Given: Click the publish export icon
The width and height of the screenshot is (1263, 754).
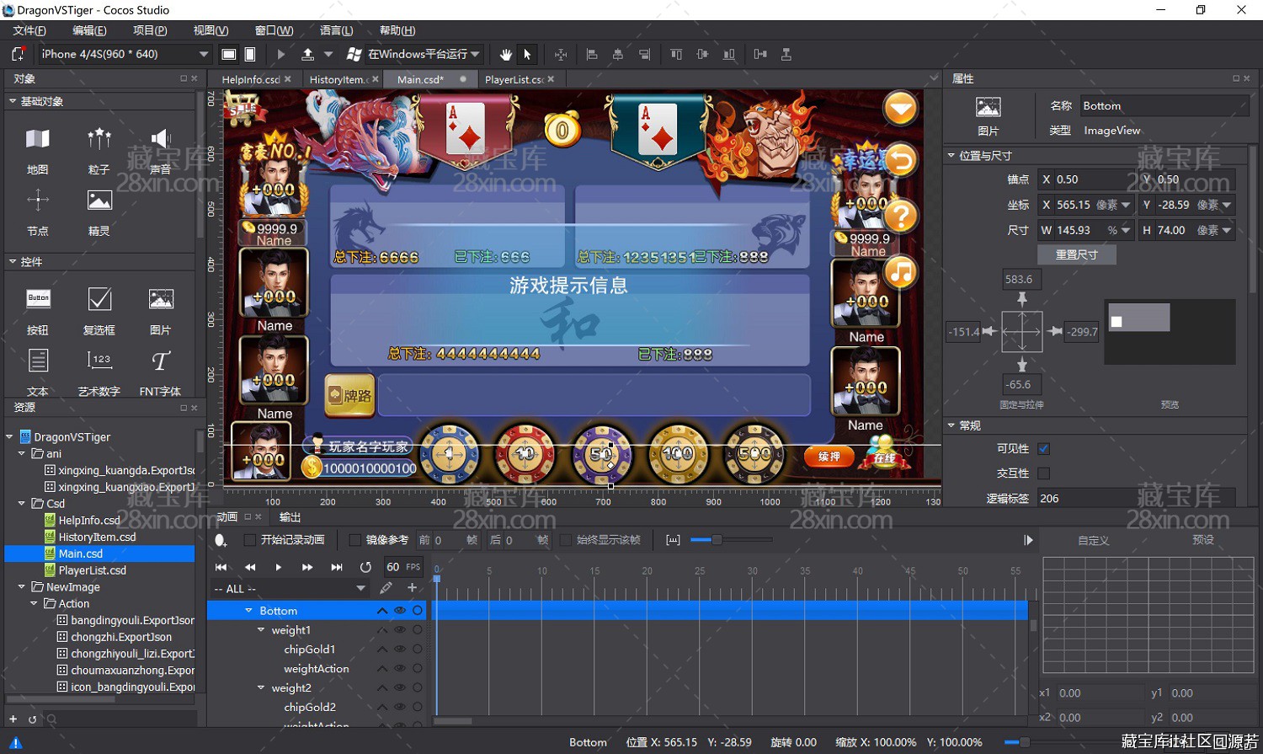Looking at the screenshot, I should pos(307,54).
